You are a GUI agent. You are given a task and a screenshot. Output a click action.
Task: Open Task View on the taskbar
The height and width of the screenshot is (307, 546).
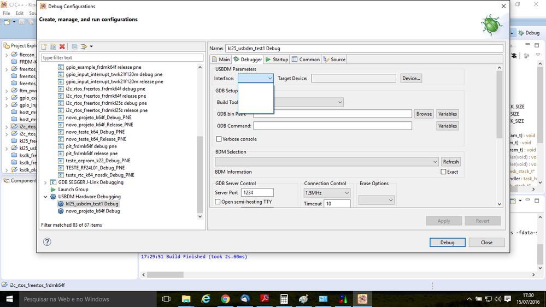pos(167,299)
